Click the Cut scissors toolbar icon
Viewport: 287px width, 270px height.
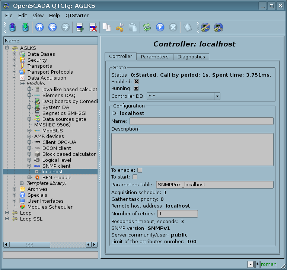(x=120, y=28)
